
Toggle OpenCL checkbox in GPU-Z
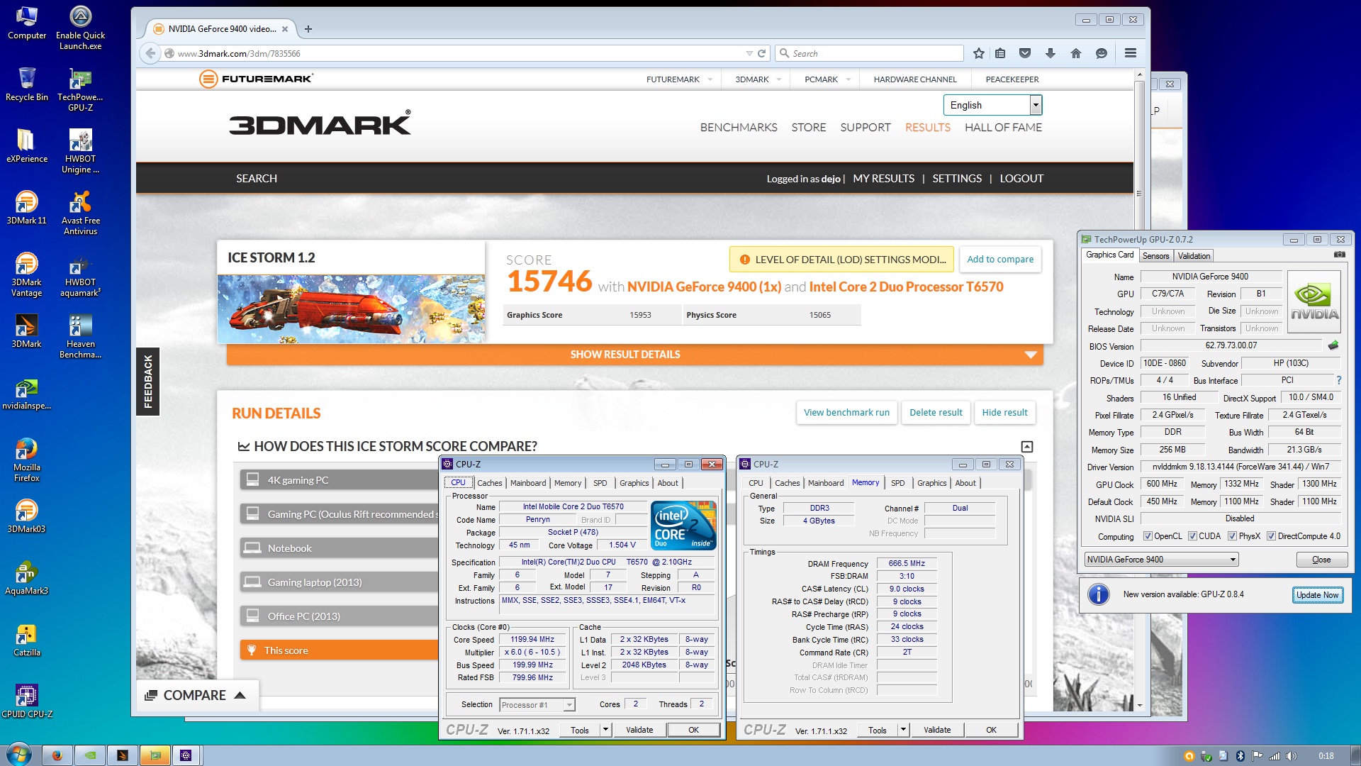click(1148, 536)
